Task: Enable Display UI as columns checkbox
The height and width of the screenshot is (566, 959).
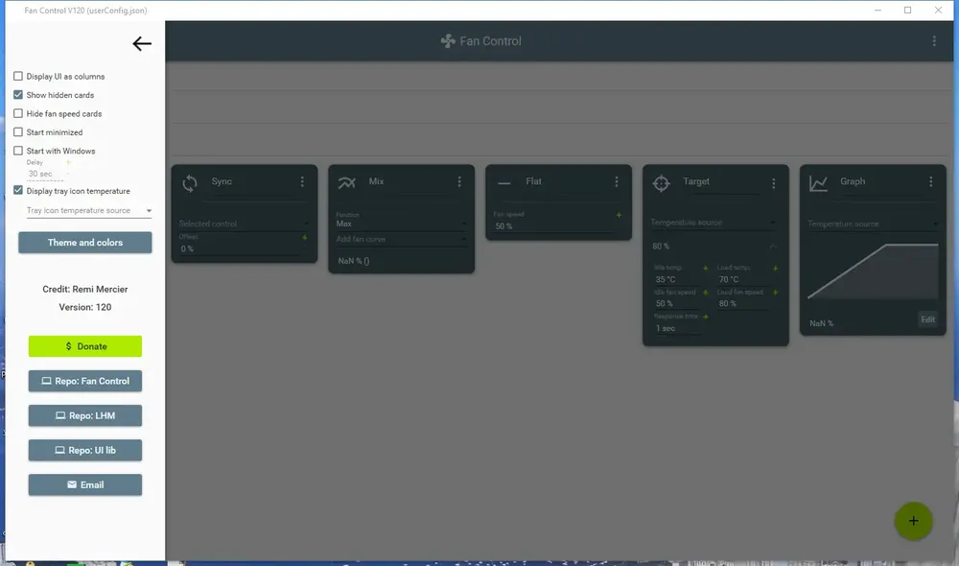Action: 18,77
